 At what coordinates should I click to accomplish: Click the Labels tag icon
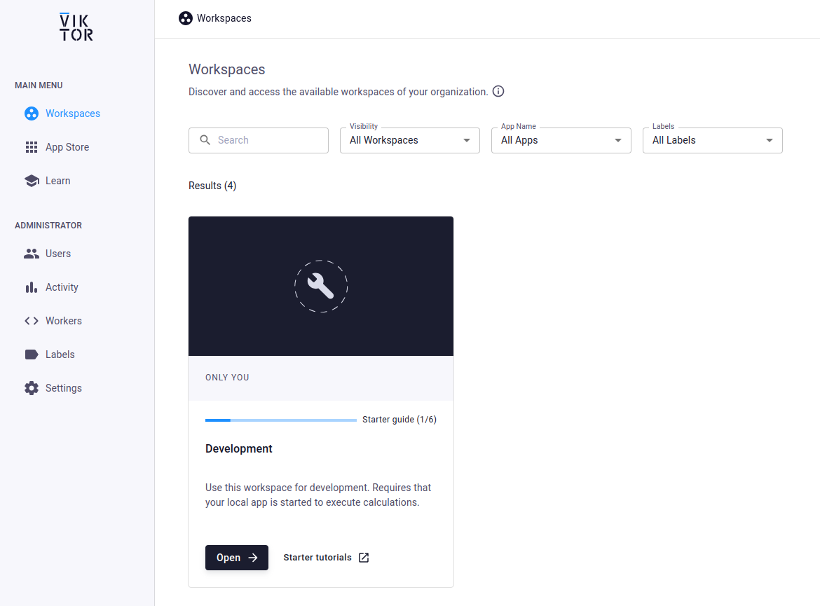[x=32, y=354]
